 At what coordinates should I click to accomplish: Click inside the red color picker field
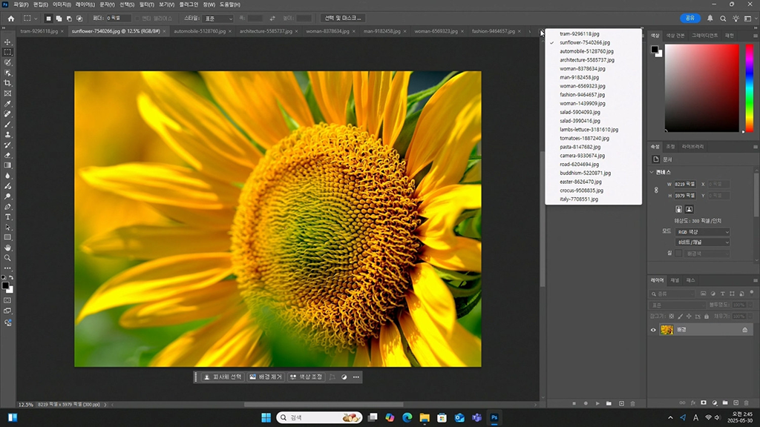click(701, 87)
